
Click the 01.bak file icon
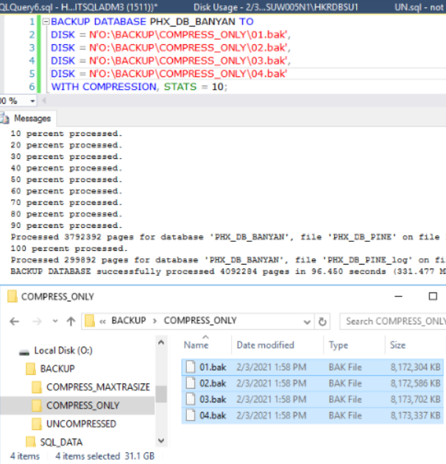point(191,367)
